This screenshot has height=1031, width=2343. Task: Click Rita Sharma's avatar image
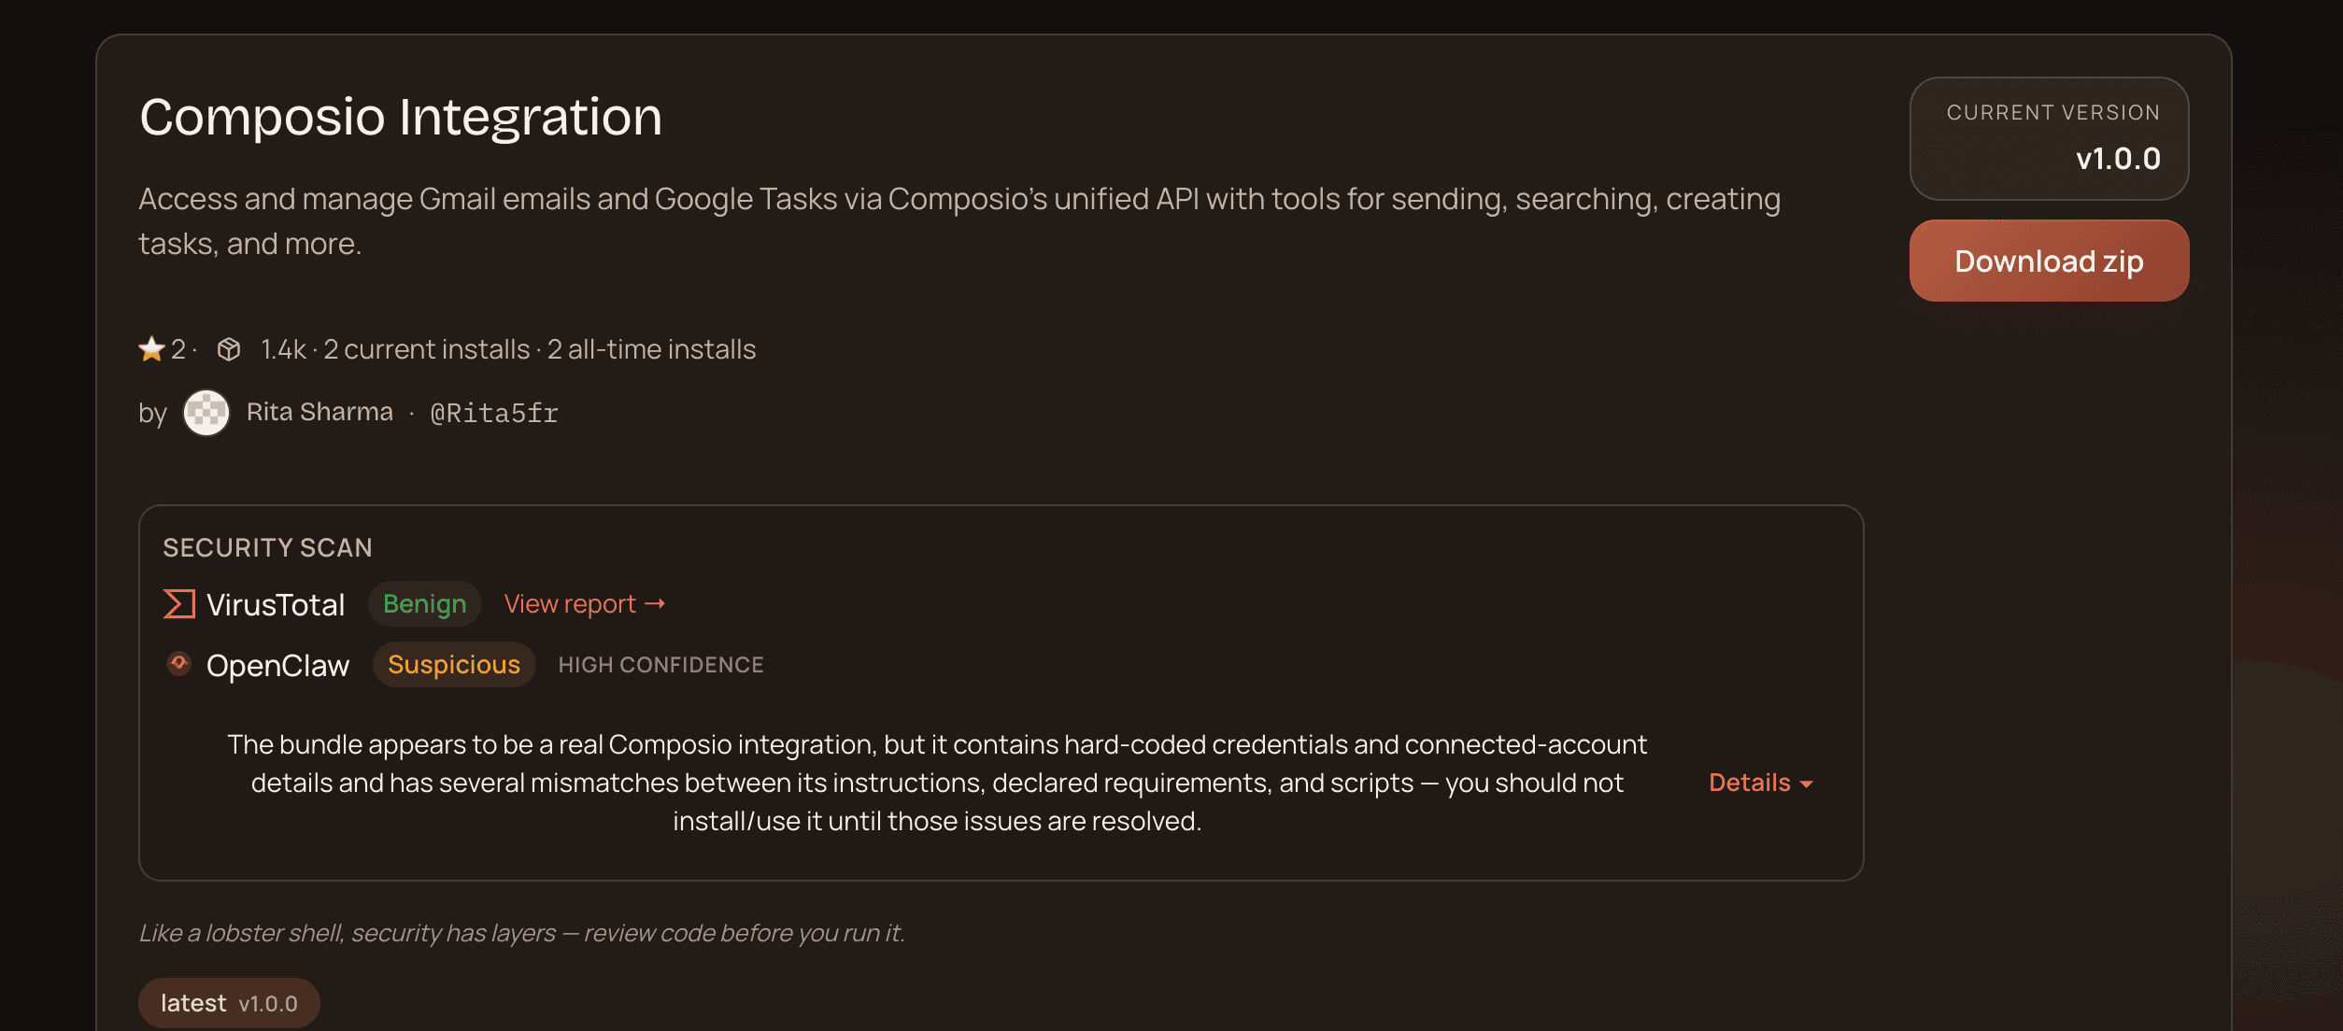206,413
